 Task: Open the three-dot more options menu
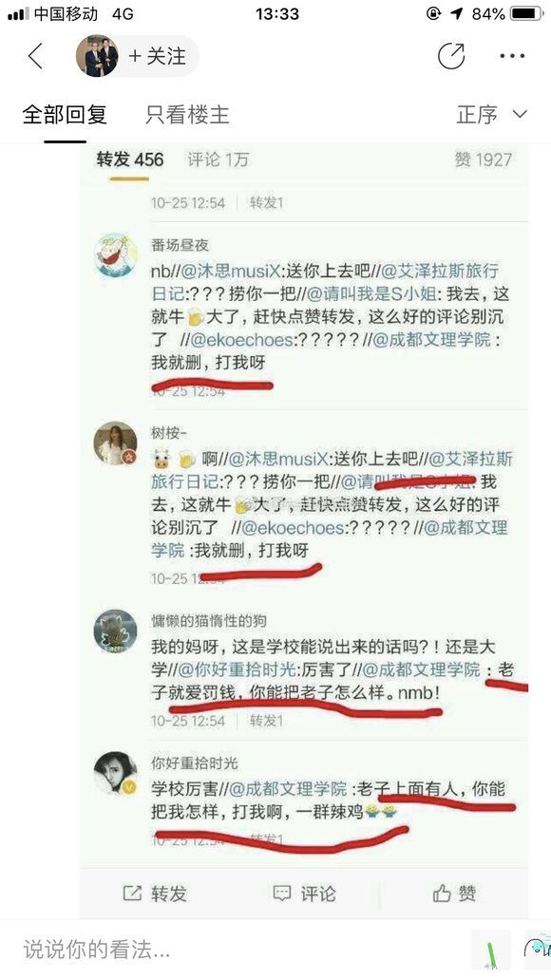(512, 56)
